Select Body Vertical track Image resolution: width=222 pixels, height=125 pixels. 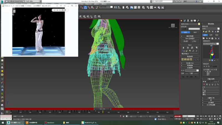click(185, 59)
